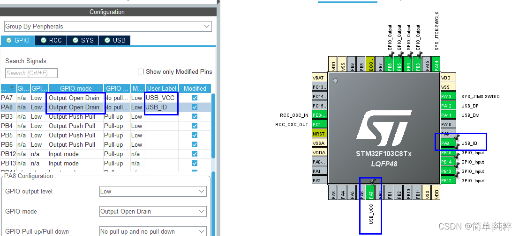Open the RCC configuration tab
The image size is (519, 236).
[x=51, y=40]
